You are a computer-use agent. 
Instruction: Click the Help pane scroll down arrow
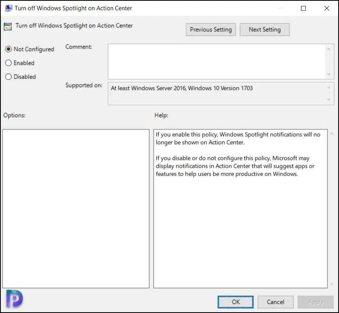pos(332,284)
